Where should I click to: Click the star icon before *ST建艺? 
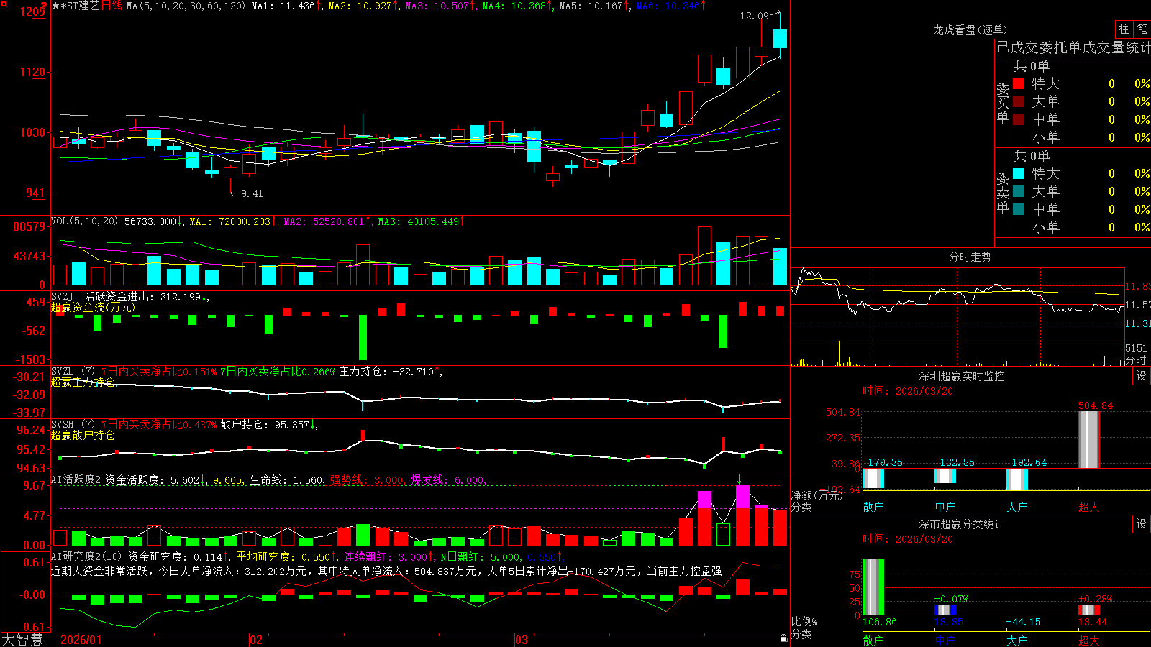point(55,6)
